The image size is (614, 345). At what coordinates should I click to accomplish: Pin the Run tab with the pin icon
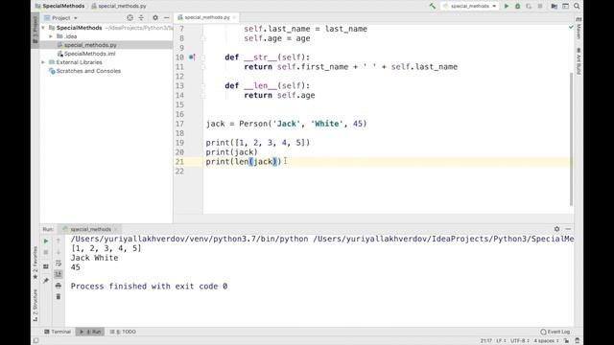(x=46, y=281)
